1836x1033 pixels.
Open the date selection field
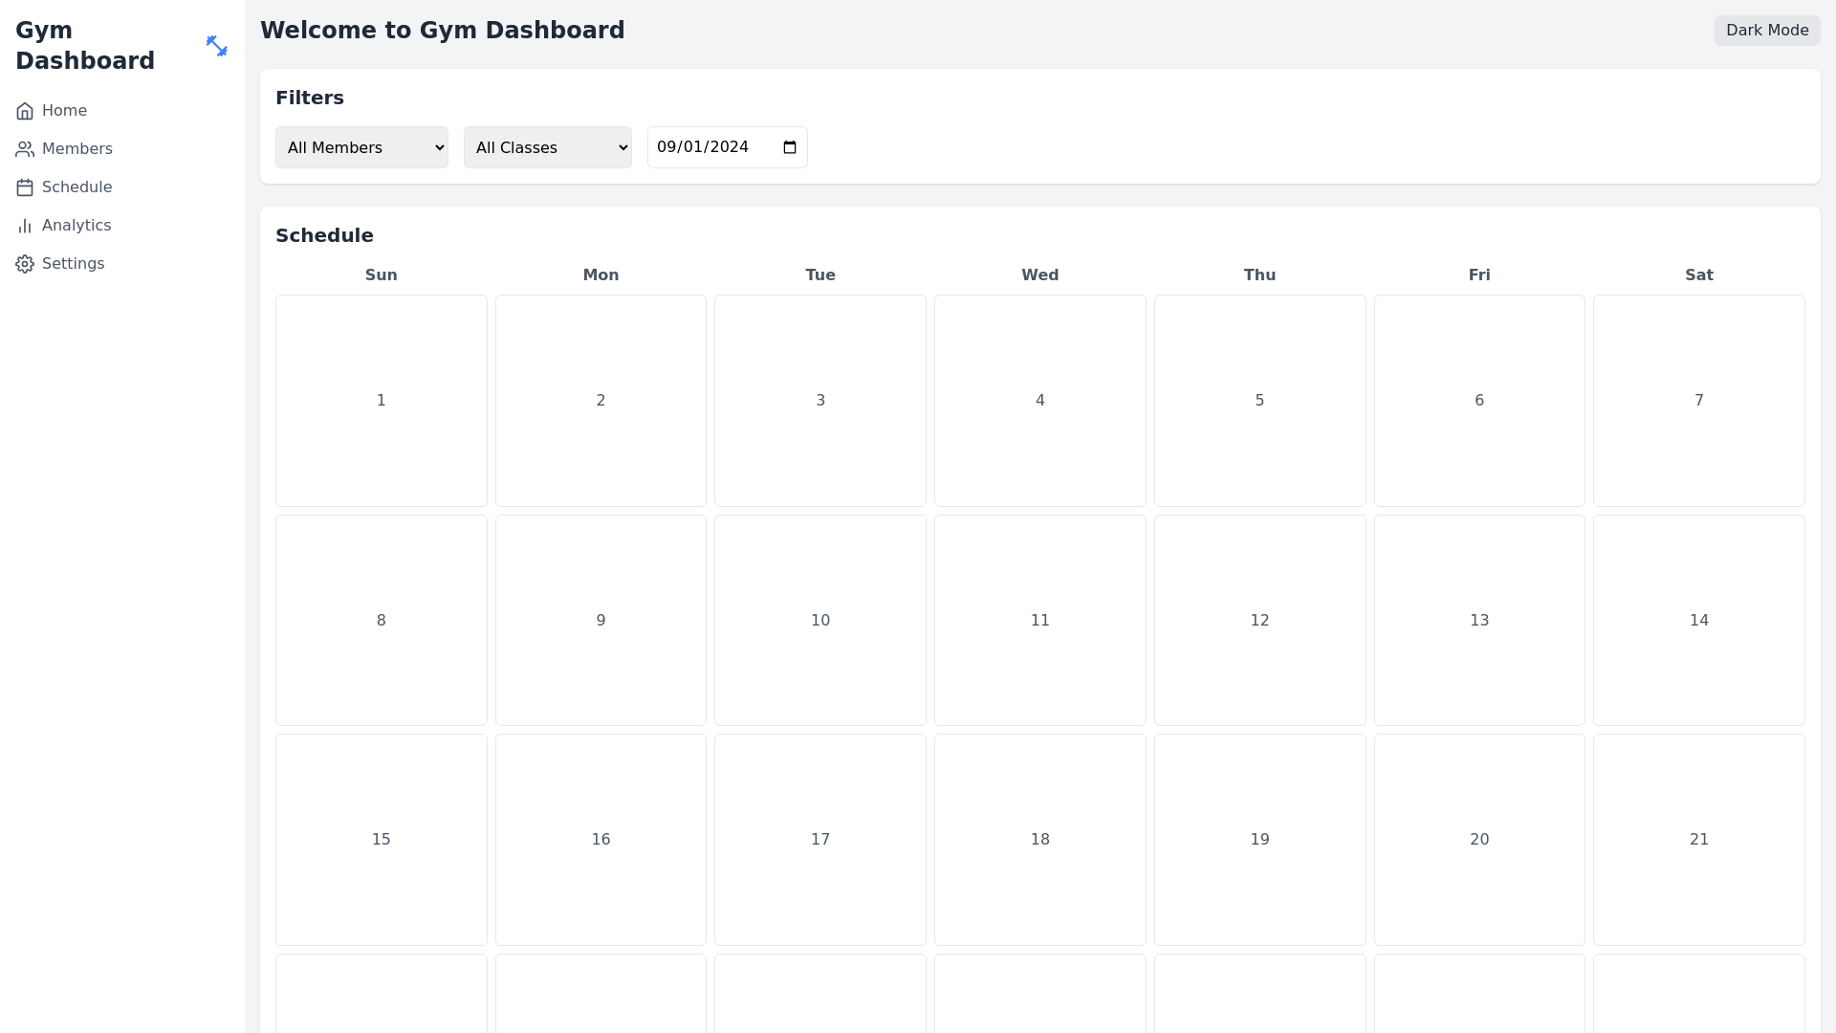point(717,147)
